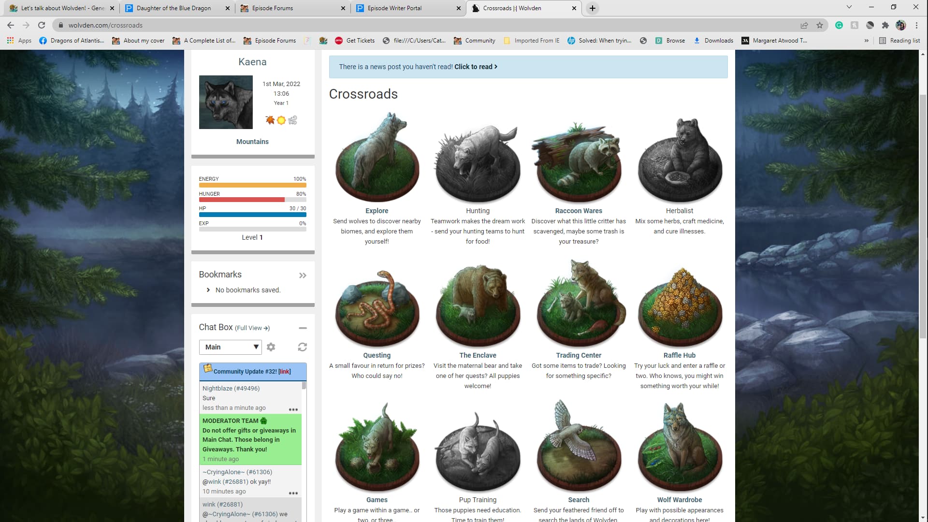Open Browse bookmark
The width and height of the screenshot is (928, 522).
[670, 41]
